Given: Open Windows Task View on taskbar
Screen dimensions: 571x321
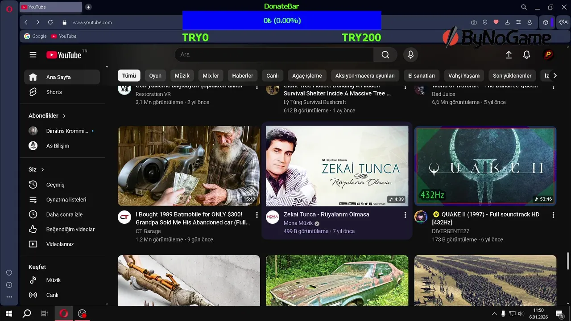Looking at the screenshot, I should [x=45, y=314].
